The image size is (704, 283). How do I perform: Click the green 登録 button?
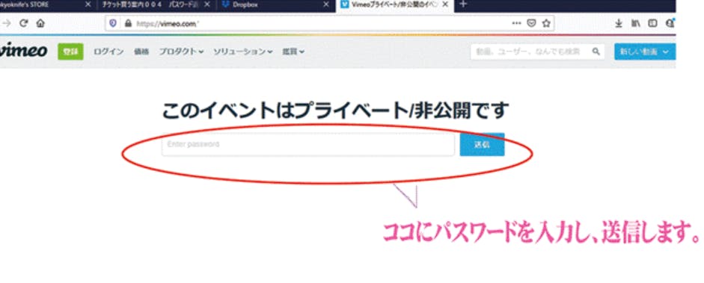(x=70, y=52)
